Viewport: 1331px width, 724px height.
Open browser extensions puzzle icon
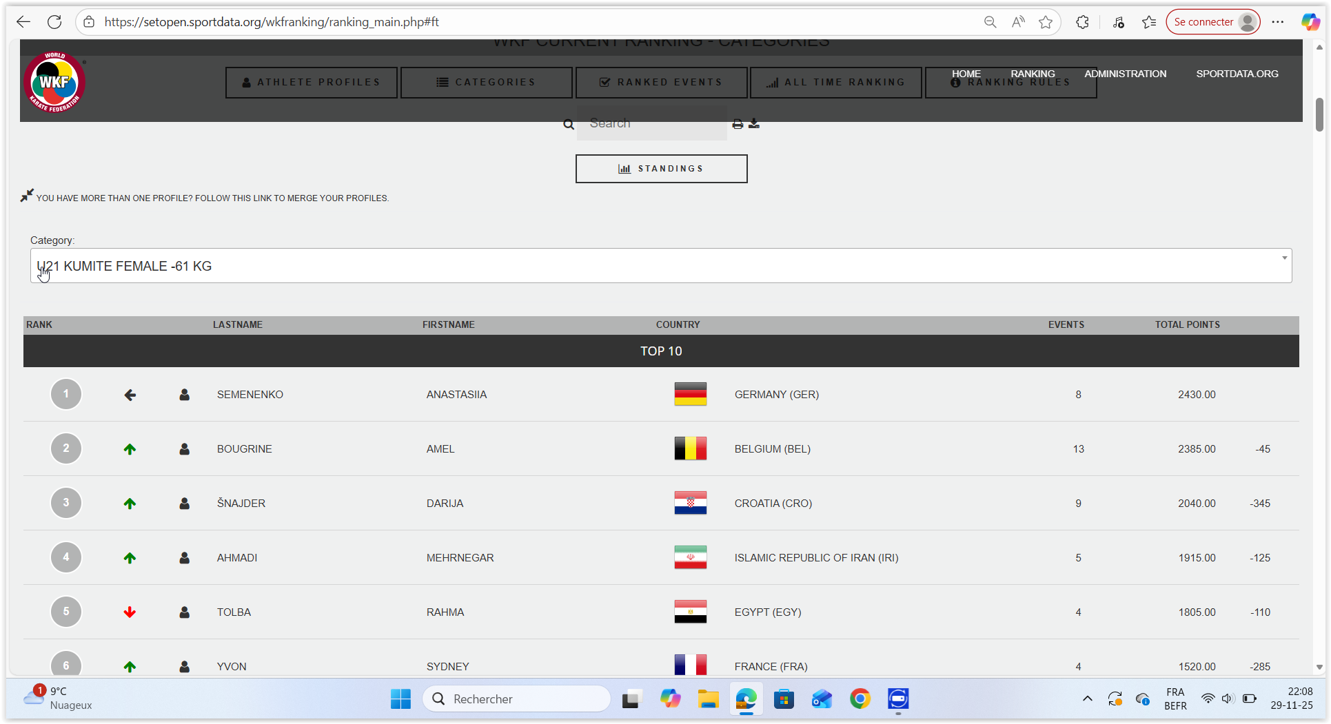pos(1082,22)
